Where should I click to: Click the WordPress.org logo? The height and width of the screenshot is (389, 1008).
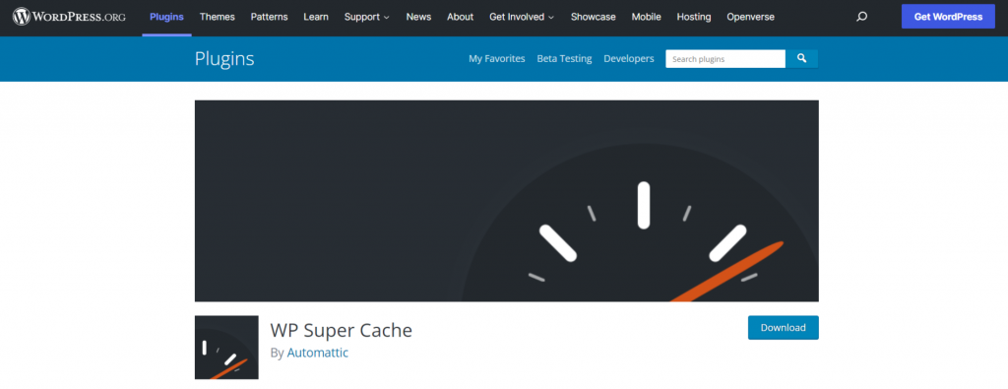[x=69, y=17]
